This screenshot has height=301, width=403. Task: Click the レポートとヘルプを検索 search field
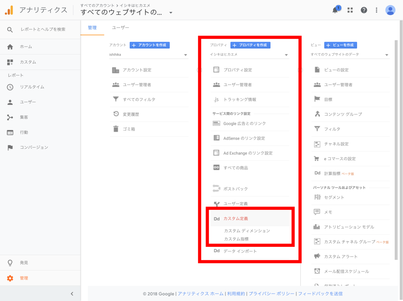43,30
